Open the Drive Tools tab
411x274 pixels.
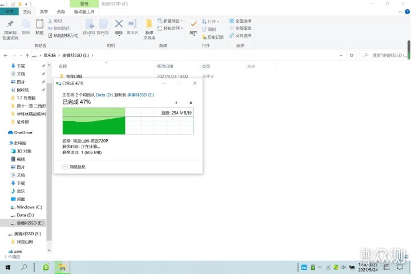click(84, 11)
